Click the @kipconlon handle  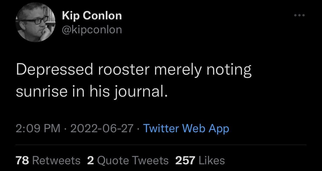(x=92, y=30)
